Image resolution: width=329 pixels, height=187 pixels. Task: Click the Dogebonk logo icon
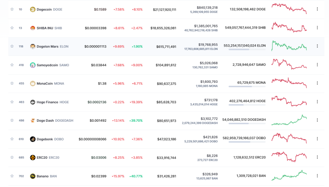coord(33,139)
